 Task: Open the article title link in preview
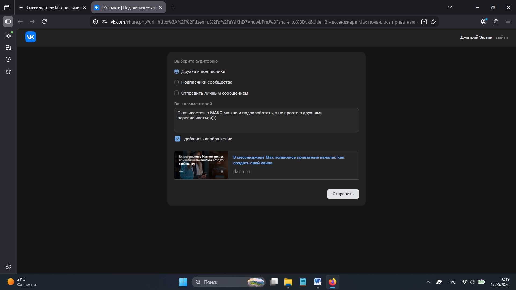pos(289,160)
